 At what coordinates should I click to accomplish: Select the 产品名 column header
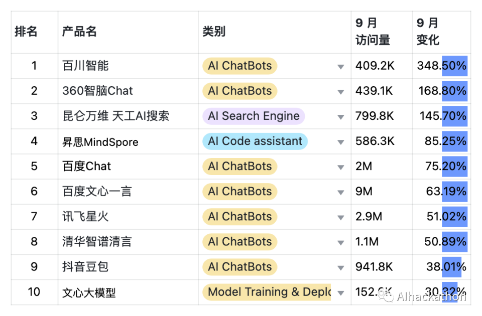pyautogui.click(x=79, y=32)
